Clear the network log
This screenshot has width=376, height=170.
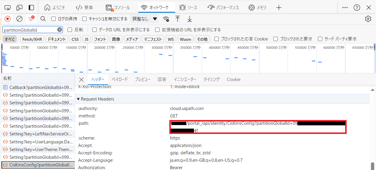click(x=19, y=19)
